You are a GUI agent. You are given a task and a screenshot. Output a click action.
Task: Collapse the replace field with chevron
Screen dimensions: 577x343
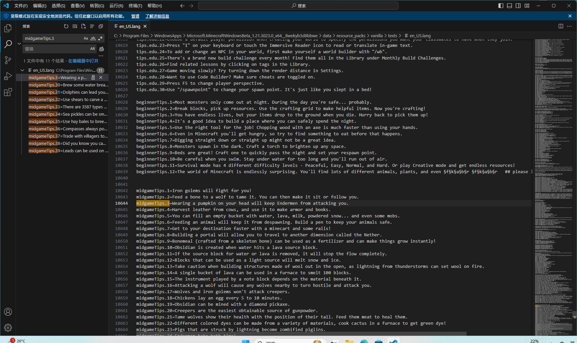coord(19,44)
